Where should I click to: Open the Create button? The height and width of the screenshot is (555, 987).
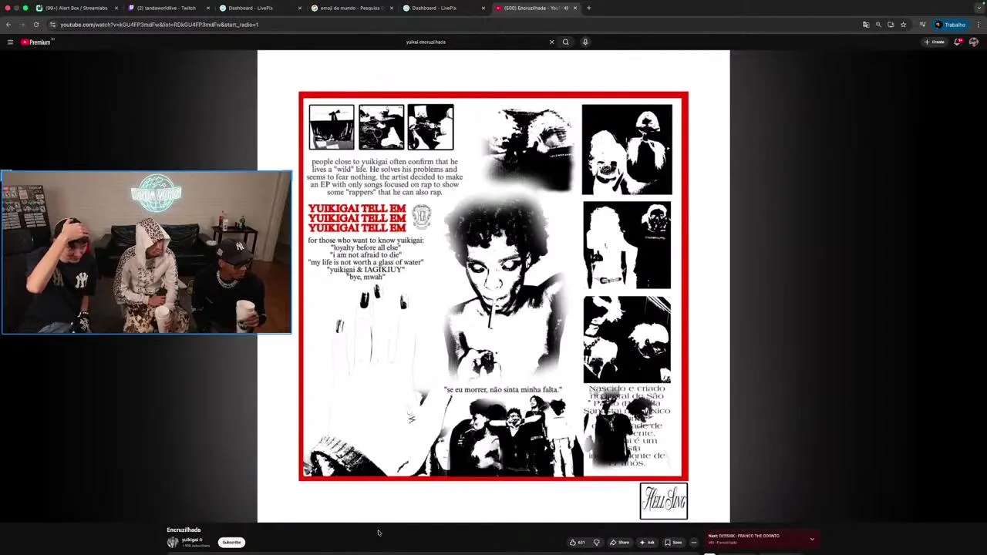[x=934, y=42]
